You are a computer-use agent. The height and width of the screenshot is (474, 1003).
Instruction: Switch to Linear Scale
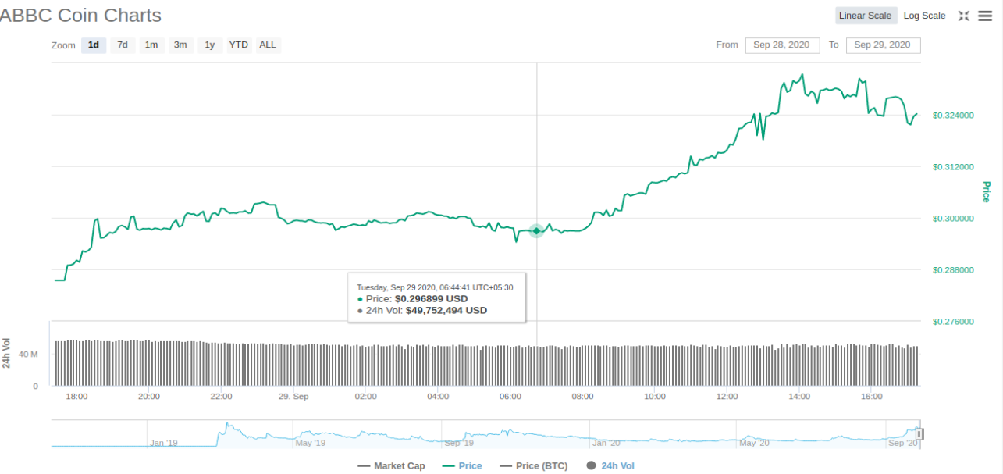865,16
